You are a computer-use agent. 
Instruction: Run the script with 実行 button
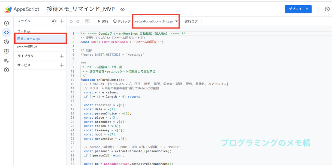(103, 21)
